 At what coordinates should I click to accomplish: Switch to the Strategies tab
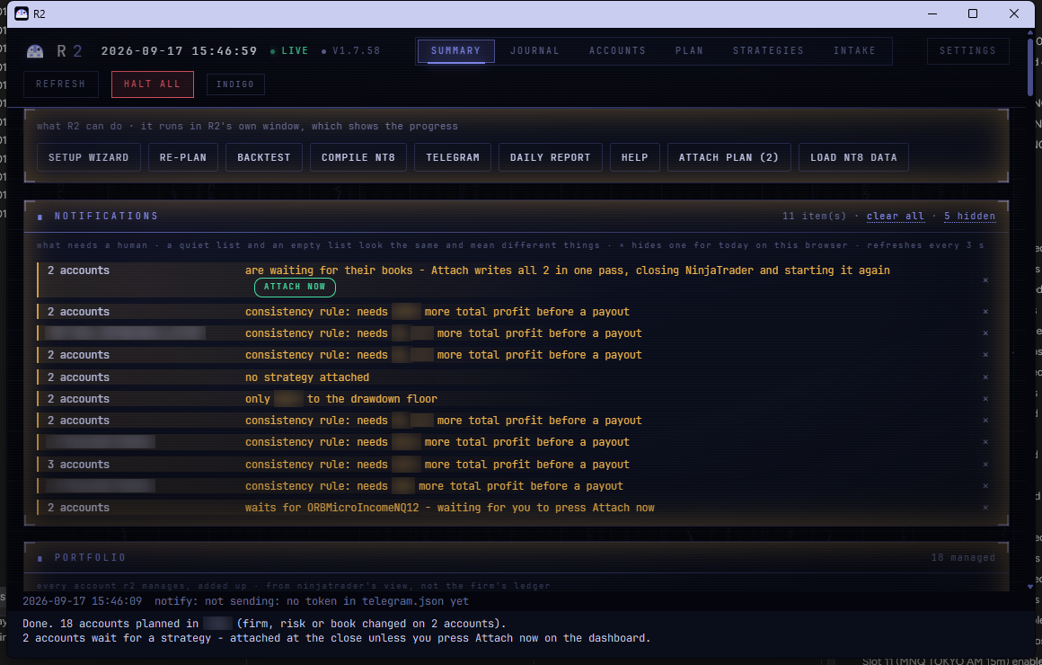point(768,51)
